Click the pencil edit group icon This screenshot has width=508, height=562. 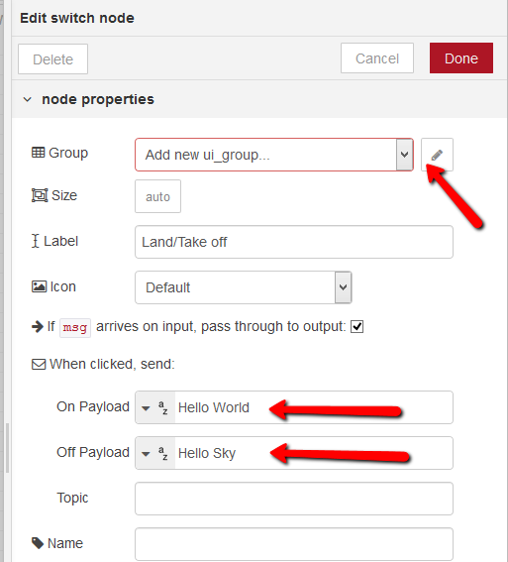click(x=437, y=155)
